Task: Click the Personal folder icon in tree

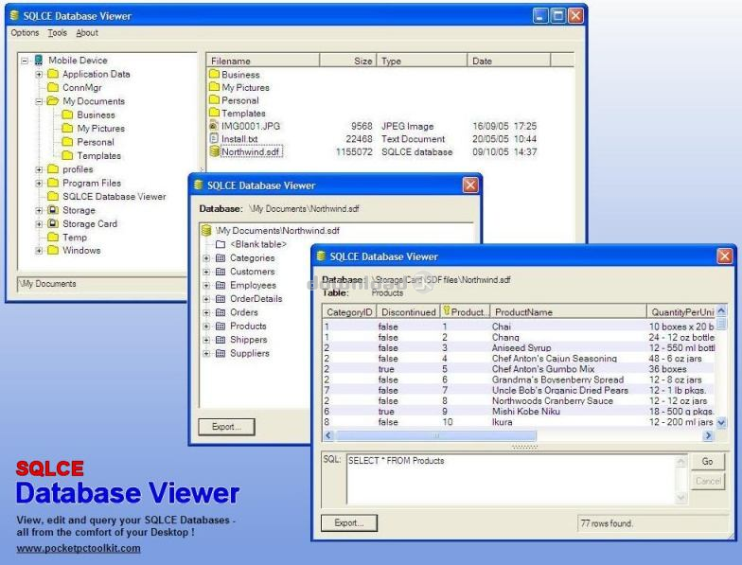Action: click(x=67, y=142)
